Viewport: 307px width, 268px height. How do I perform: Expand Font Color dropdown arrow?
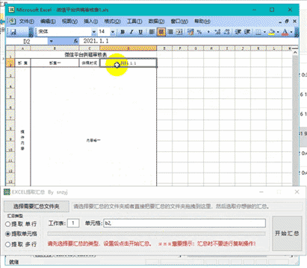(291, 32)
